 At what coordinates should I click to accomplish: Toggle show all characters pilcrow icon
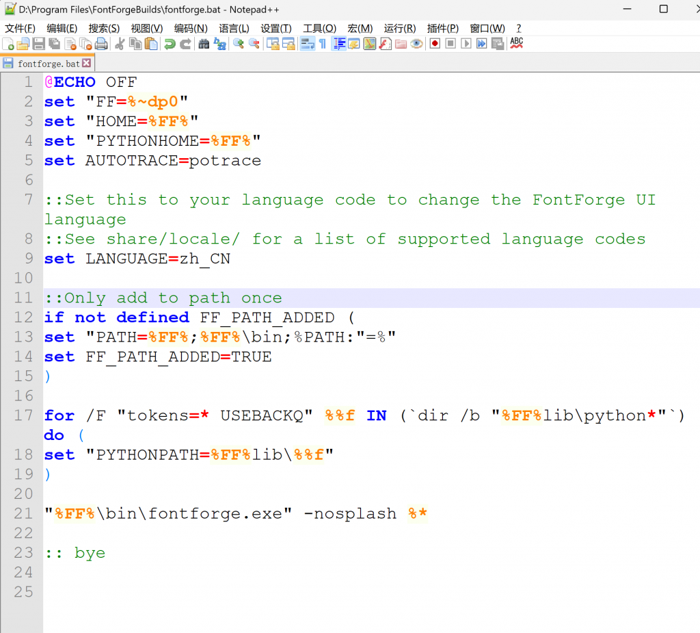[x=322, y=44]
